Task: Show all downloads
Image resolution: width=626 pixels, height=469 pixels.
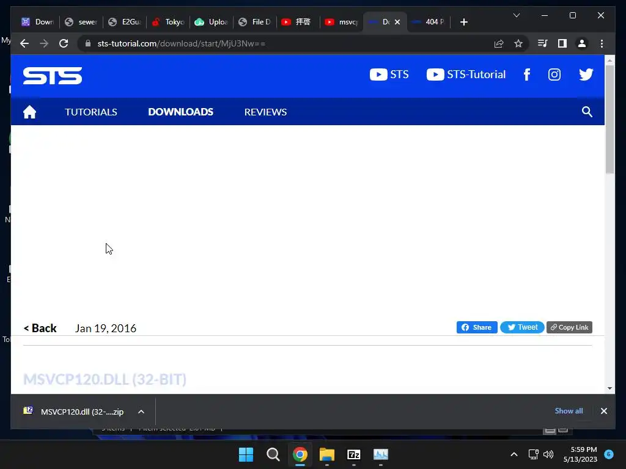Action: tap(569, 411)
